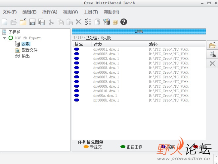
Task: Click the 状况 column header
Action: click(82, 44)
